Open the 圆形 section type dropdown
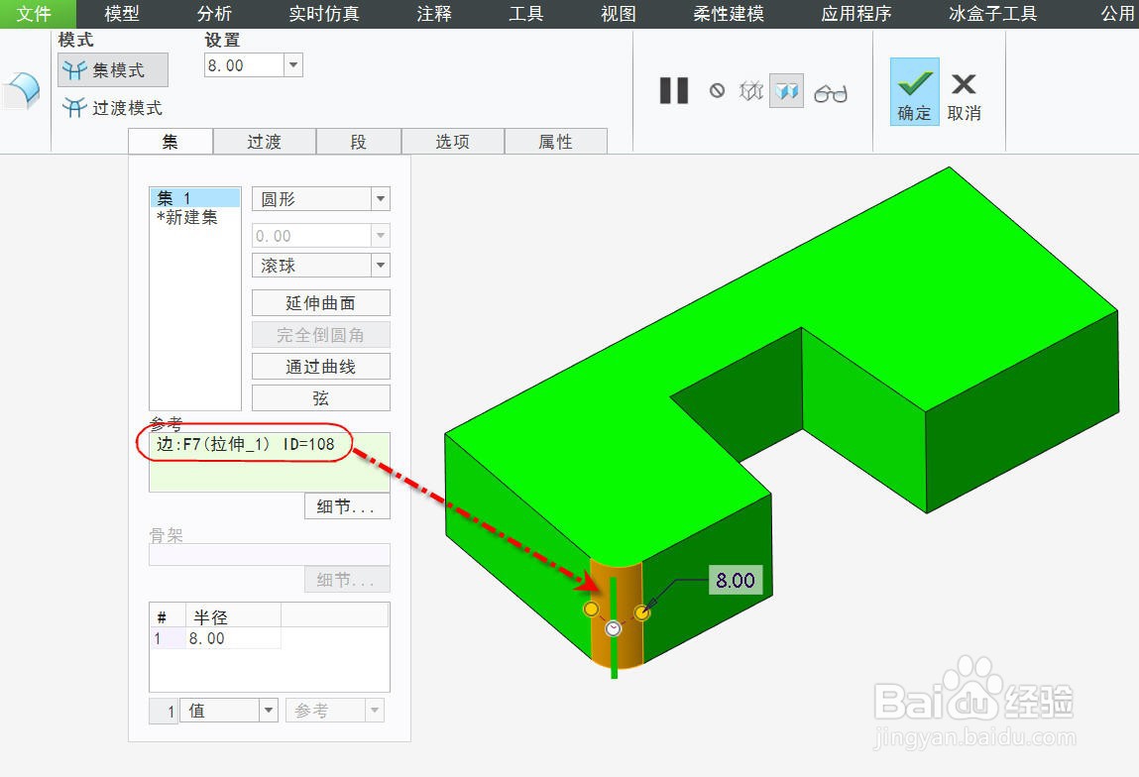Screen dimensions: 1139x777 point(380,198)
